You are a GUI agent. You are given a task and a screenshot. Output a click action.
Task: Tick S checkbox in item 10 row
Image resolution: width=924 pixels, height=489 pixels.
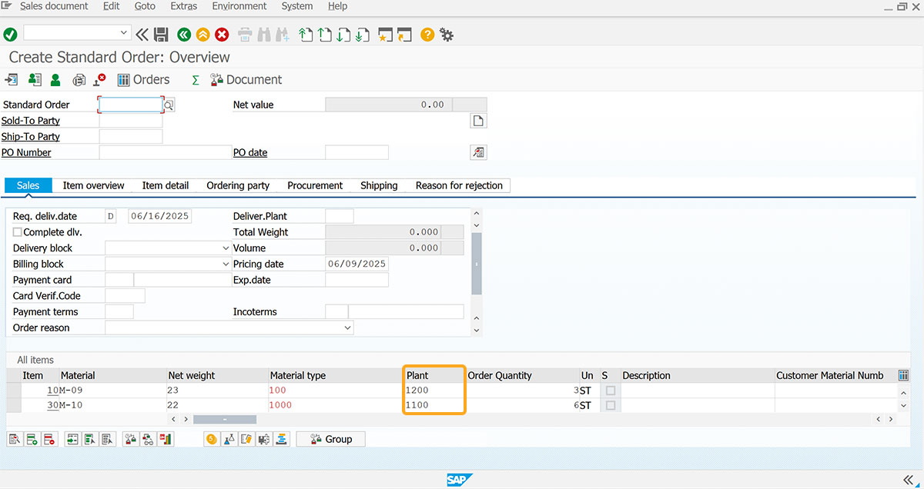tap(611, 391)
